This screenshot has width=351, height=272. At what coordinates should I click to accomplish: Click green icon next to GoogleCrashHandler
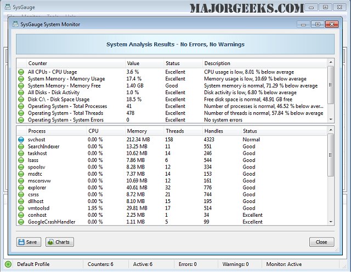click(21, 222)
